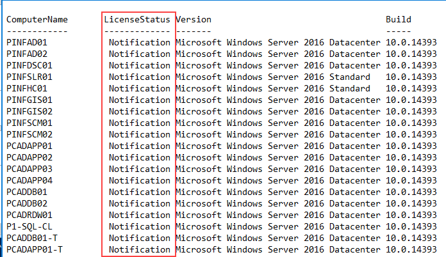Click build 10.0.14393 in P1-SQL-CL row
The image size is (446, 257).
click(x=411, y=227)
